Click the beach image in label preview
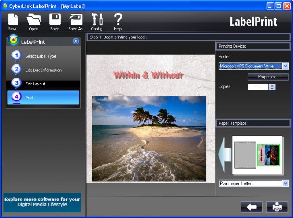 [x=149, y=139]
